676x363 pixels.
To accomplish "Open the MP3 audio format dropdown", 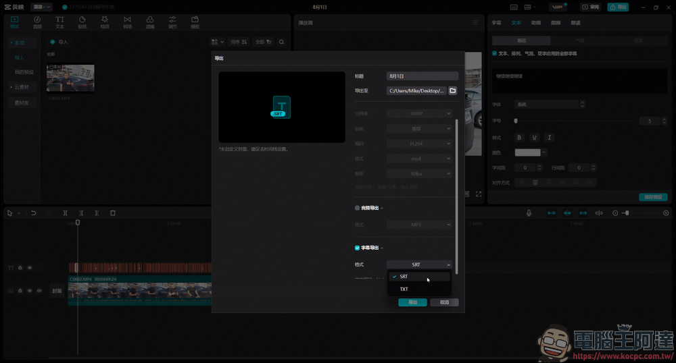I will click(x=419, y=225).
